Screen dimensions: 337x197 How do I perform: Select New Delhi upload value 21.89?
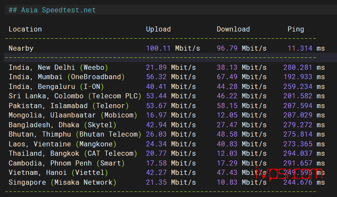tap(156, 68)
